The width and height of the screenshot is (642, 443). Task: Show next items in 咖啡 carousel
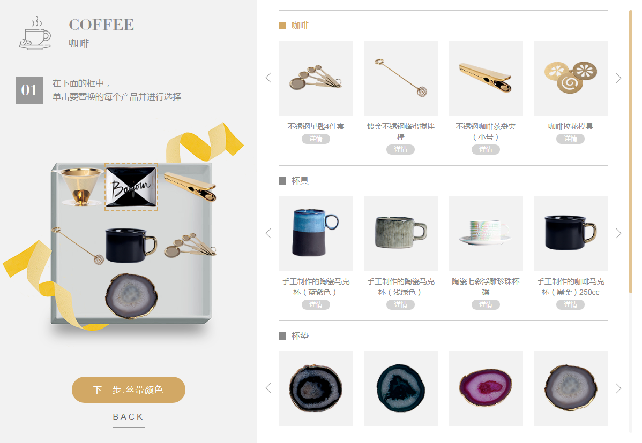pyautogui.click(x=618, y=78)
